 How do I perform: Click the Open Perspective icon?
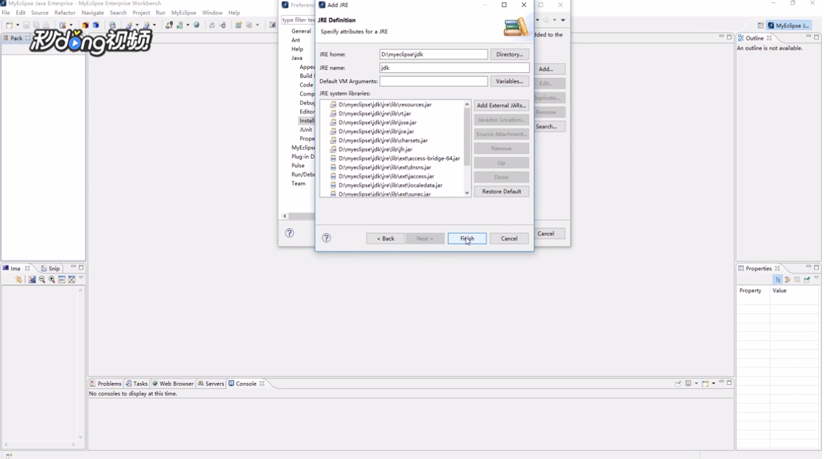[760, 25]
